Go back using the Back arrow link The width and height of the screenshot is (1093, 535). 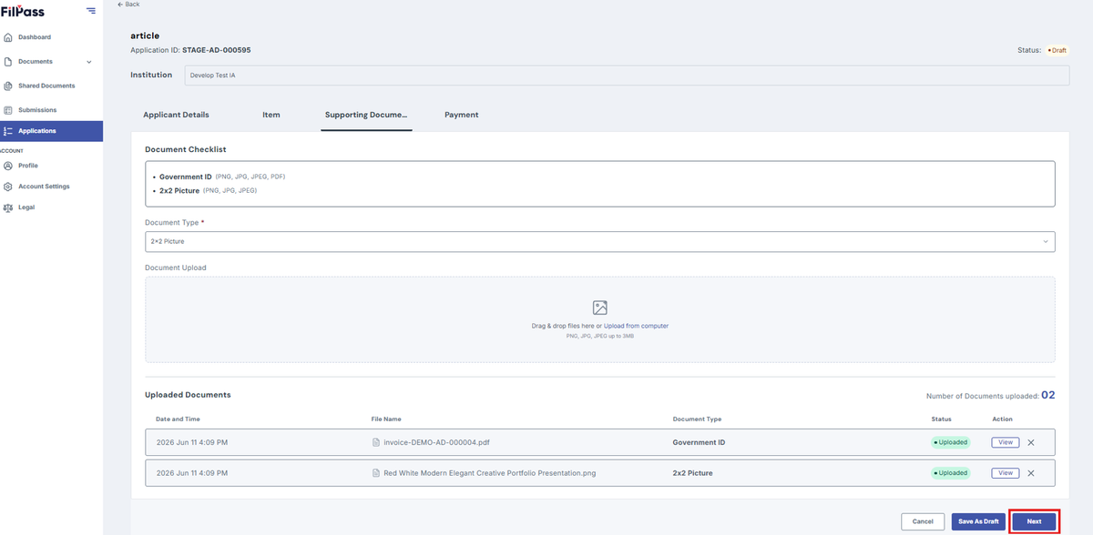pyautogui.click(x=128, y=5)
